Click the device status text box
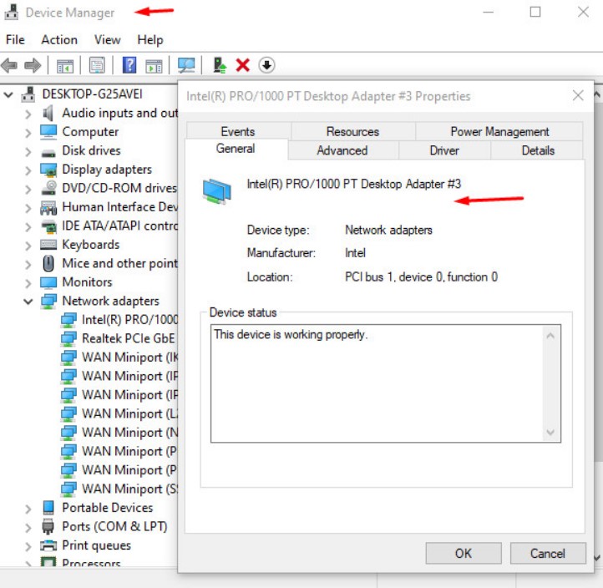The height and width of the screenshot is (588, 603). [x=385, y=383]
